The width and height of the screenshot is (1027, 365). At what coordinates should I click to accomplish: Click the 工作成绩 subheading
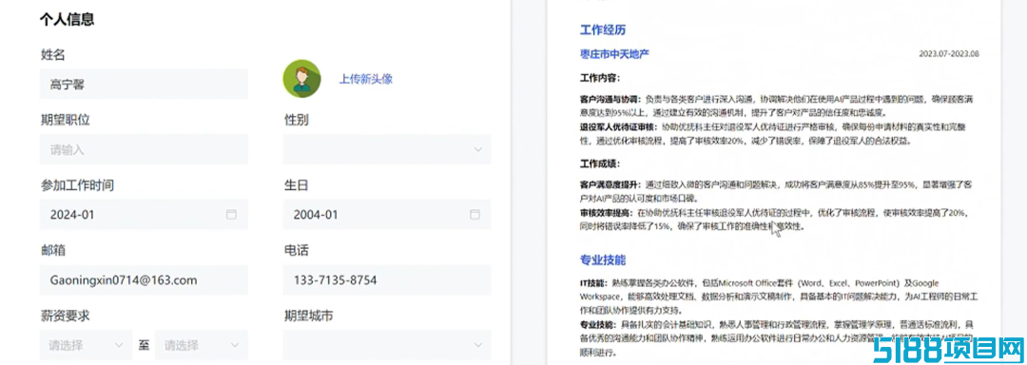600,163
